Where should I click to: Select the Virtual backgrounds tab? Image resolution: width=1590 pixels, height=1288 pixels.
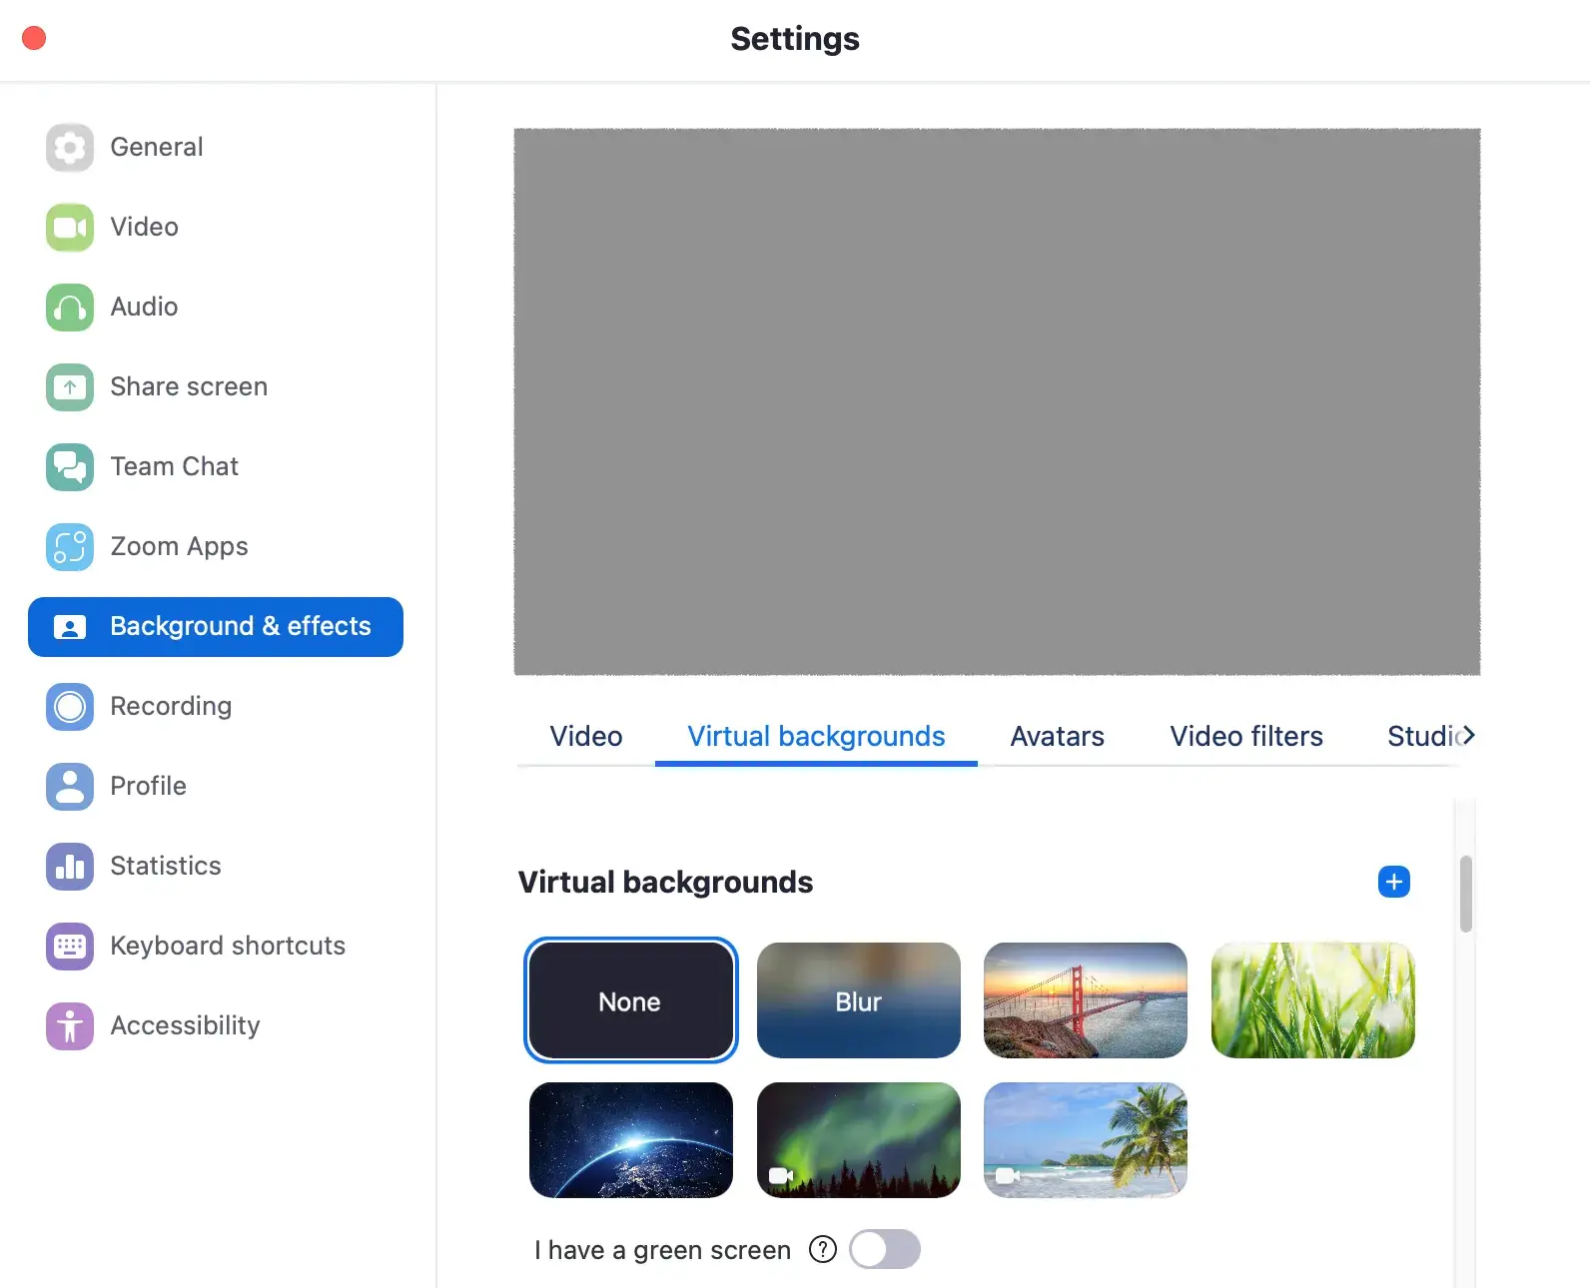coord(816,736)
